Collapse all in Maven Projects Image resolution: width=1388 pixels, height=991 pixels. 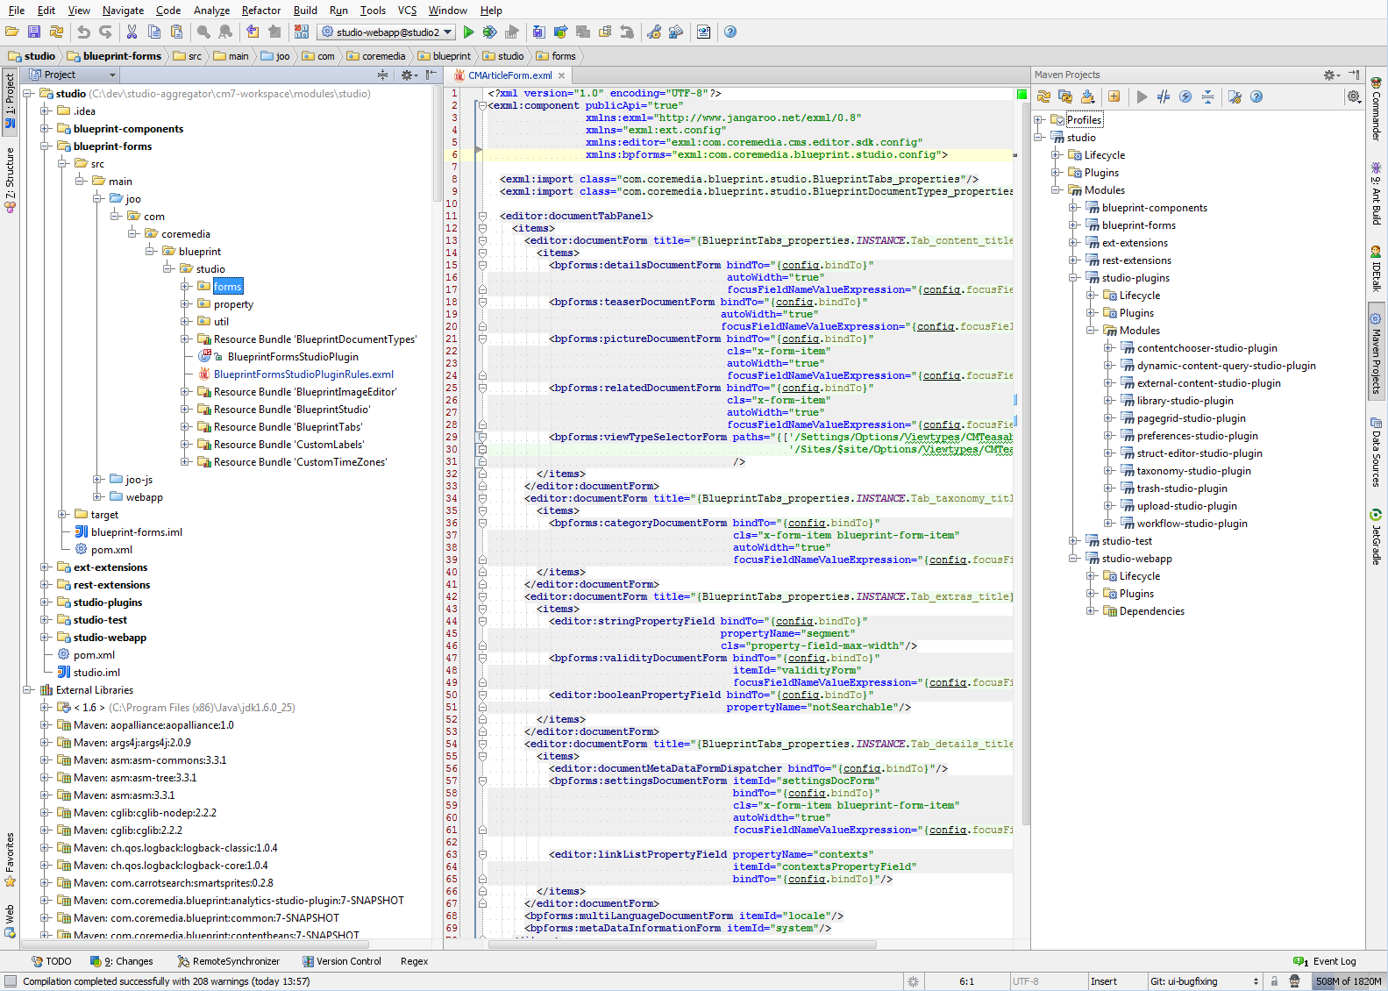1207,97
